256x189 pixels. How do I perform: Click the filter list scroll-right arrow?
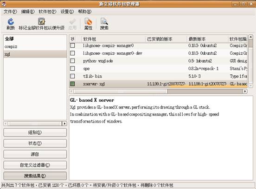point(64,124)
